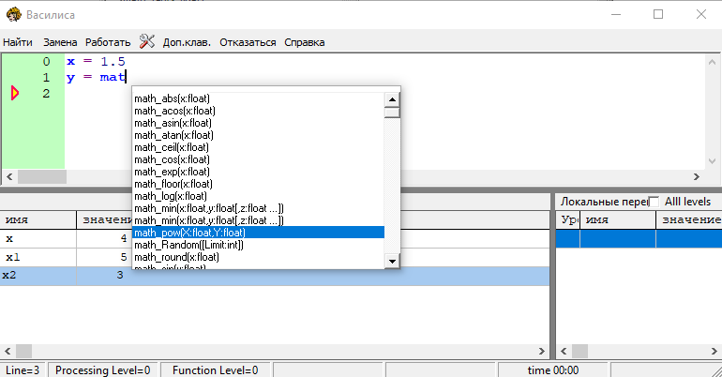Click the Работать menu item

[x=108, y=42]
